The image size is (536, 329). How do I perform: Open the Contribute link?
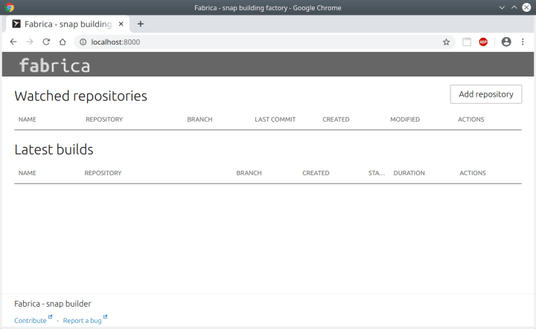[x=31, y=321]
